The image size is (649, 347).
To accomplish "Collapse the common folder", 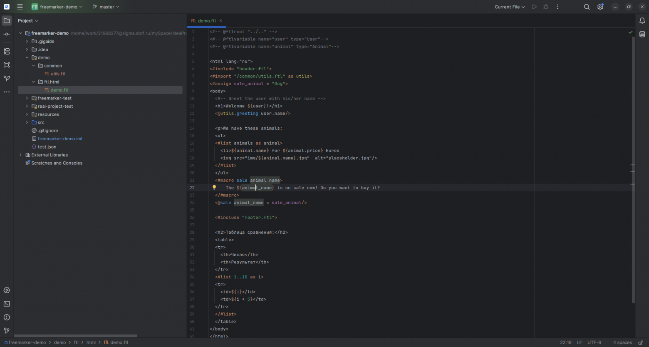I will (34, 66).
